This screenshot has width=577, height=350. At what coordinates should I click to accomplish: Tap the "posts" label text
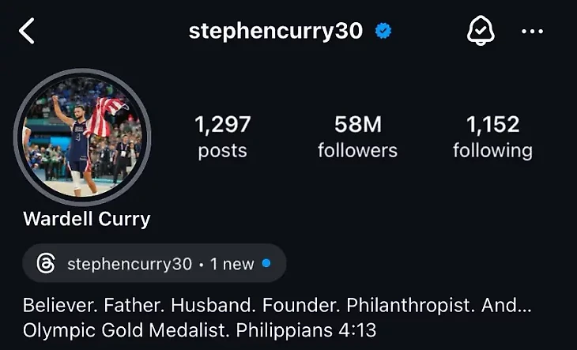(223, 152)
